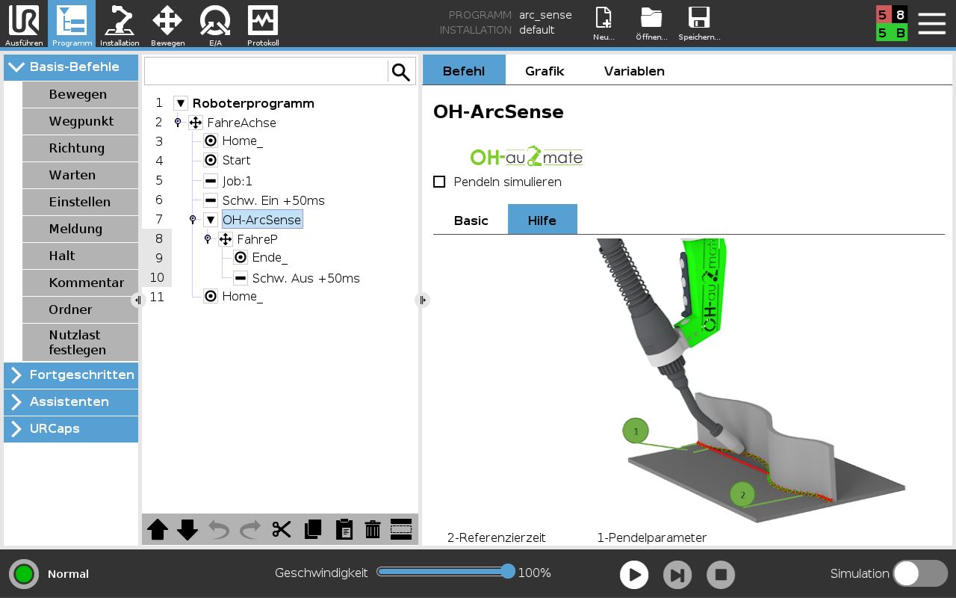The image size is (956, 598).
Task: Insert a Richtung command
Action: click(80, 148)
